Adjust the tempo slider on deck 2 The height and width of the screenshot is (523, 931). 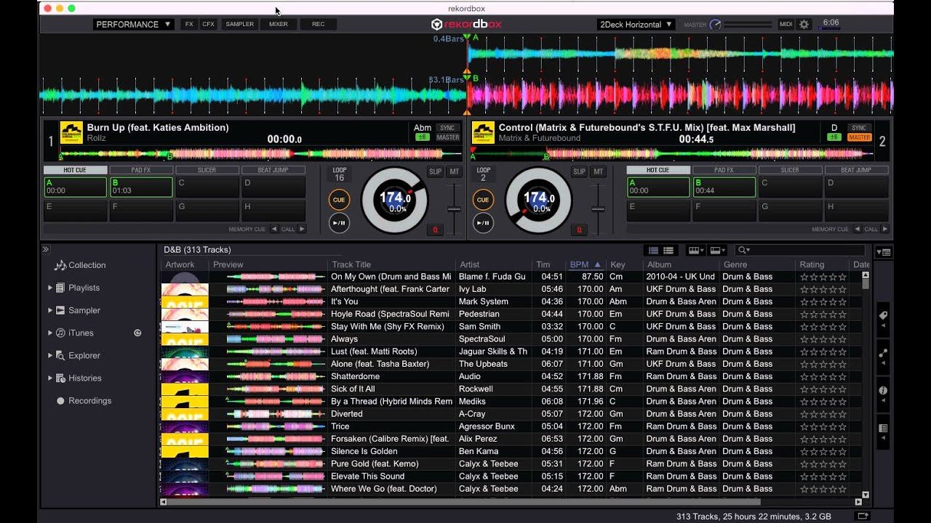pos(598,209)
